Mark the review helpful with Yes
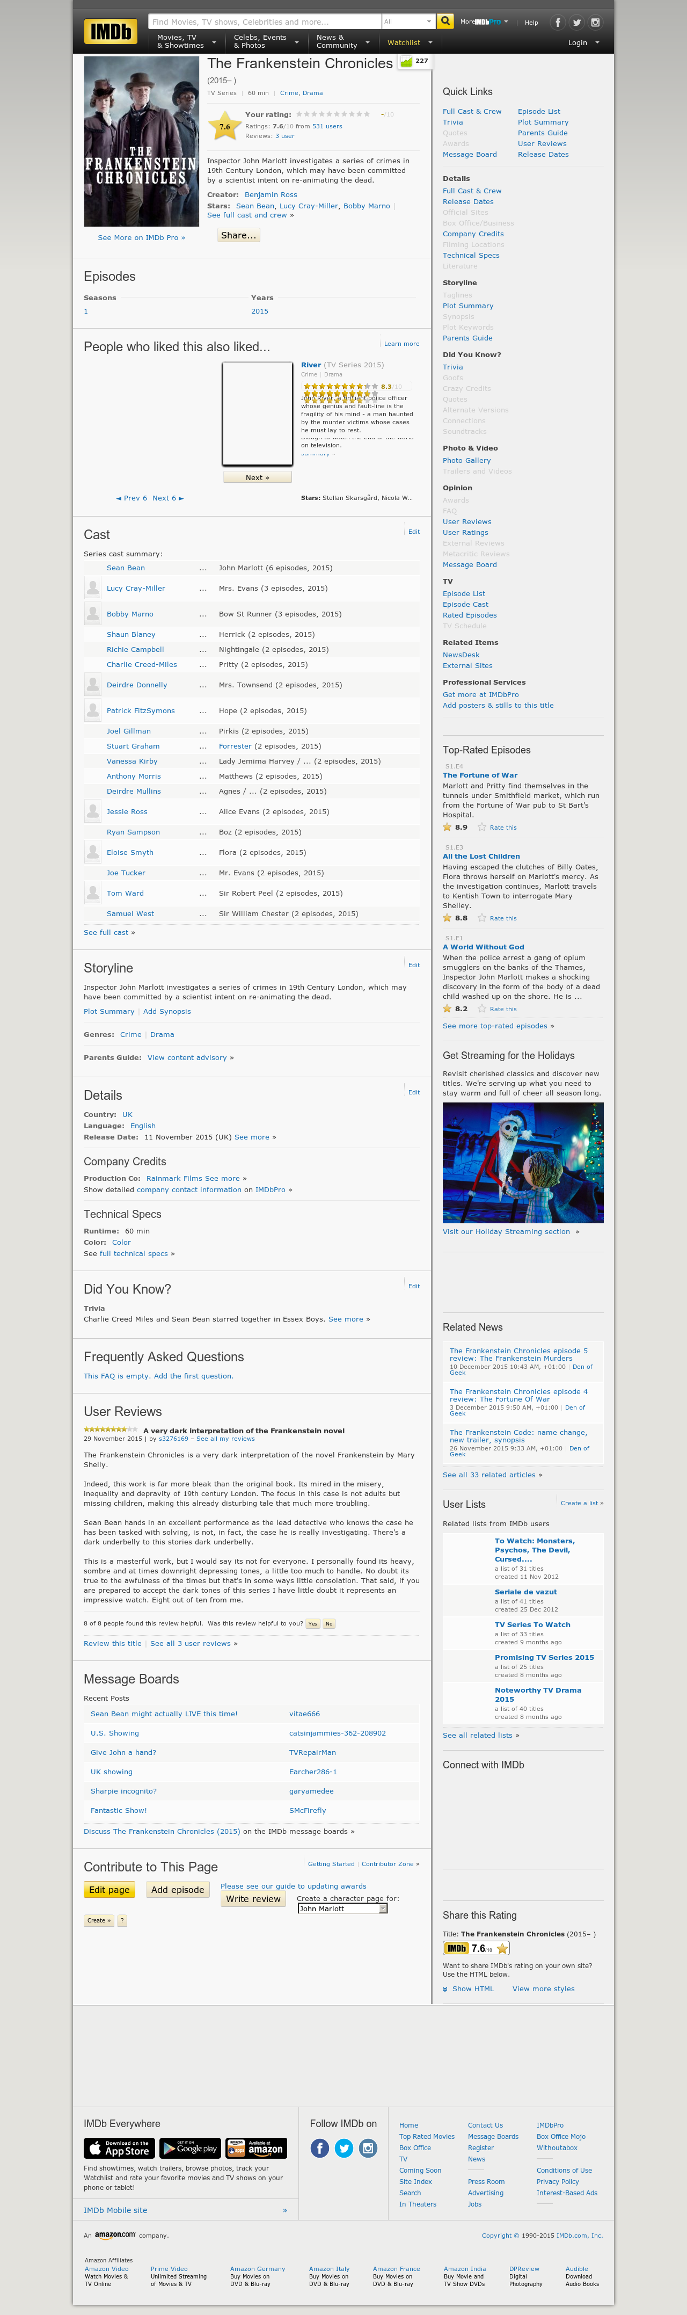Image resolution: width=687 pixels, height=2315 pixels. tap(312, 1624)
